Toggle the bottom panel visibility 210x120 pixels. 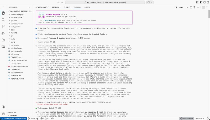204,2
